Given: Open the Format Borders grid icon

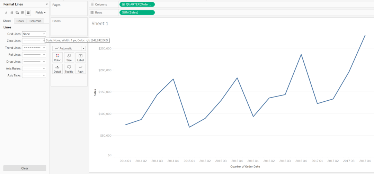Looking at the screenshot, I should [x=23, y=13].
